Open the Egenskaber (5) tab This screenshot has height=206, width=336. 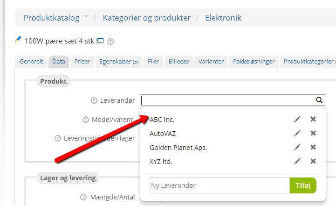[119, 62]
